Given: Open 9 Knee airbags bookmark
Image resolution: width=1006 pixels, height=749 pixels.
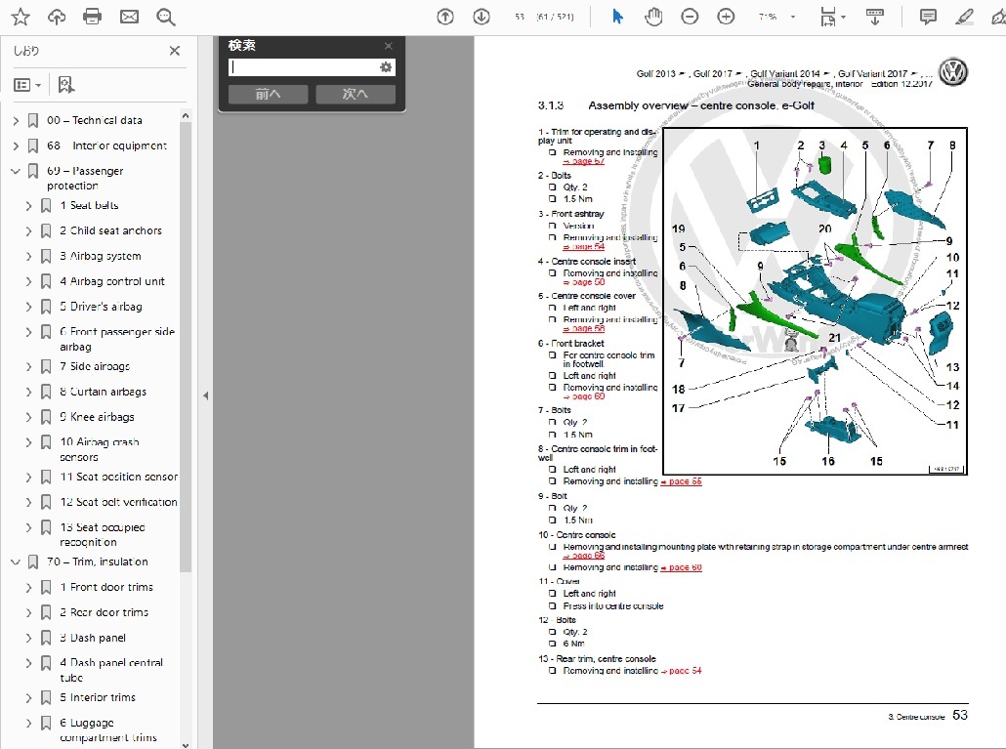Looking at the screenshot, I should click(x=97, y=417).
